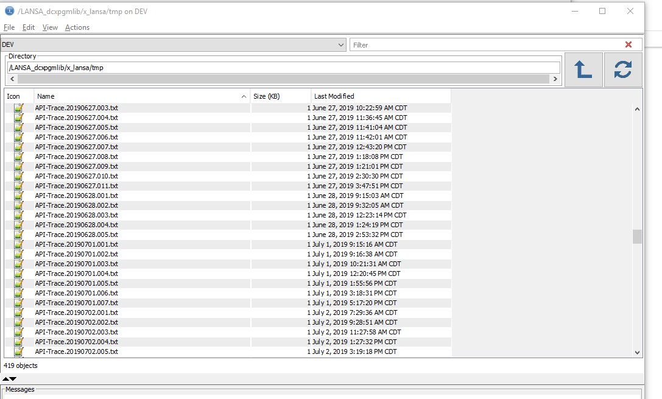Click the Icon column header
This screenshot has height=399, width=662.
[x=19, y=96]
